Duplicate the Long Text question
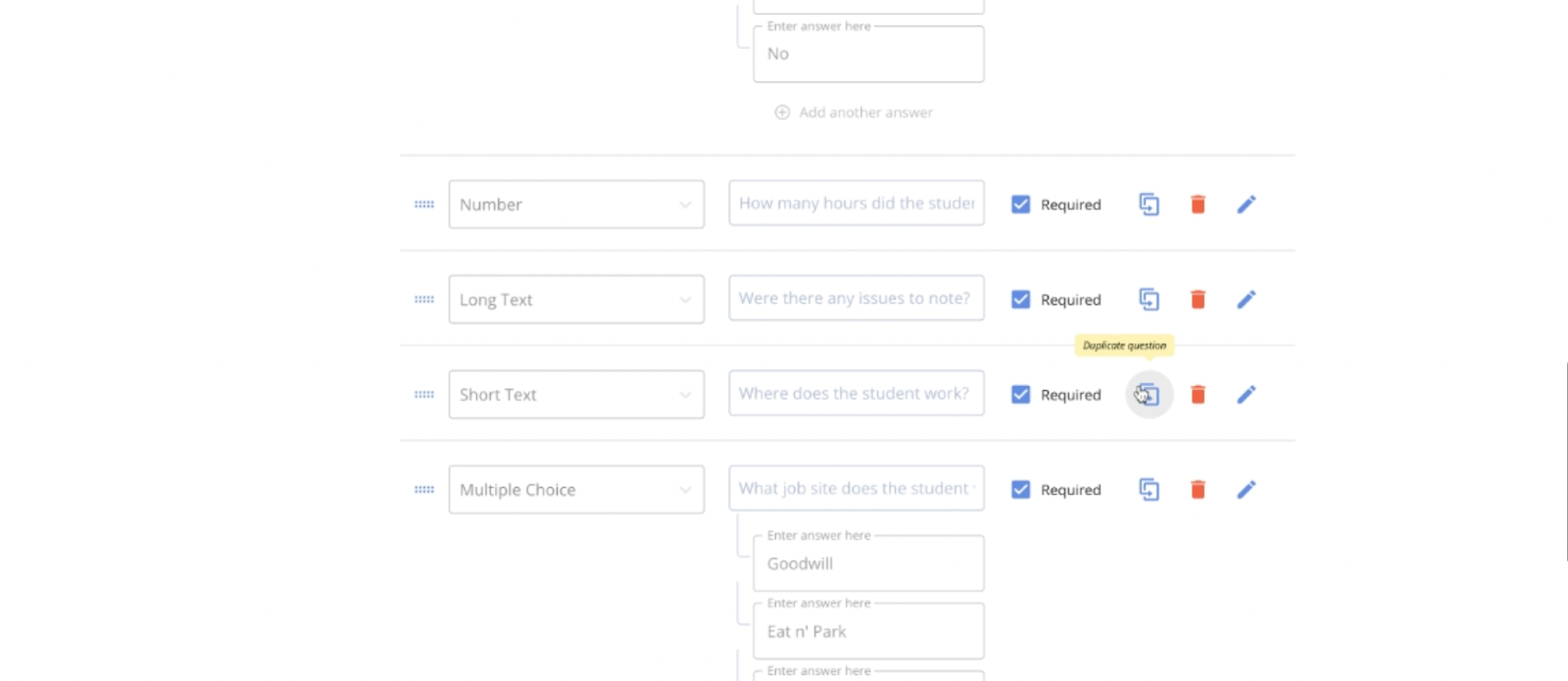This screenshot has width=1568, height=681. [x=1149, y=300]
